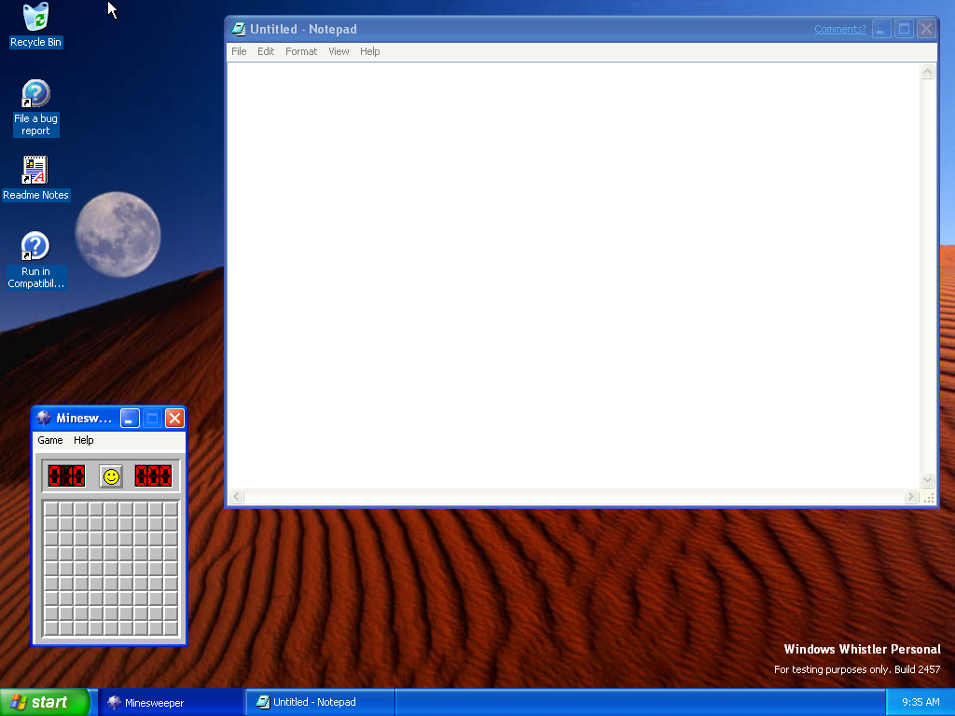Open Notepad's Format menu

(x=301, y=51)
